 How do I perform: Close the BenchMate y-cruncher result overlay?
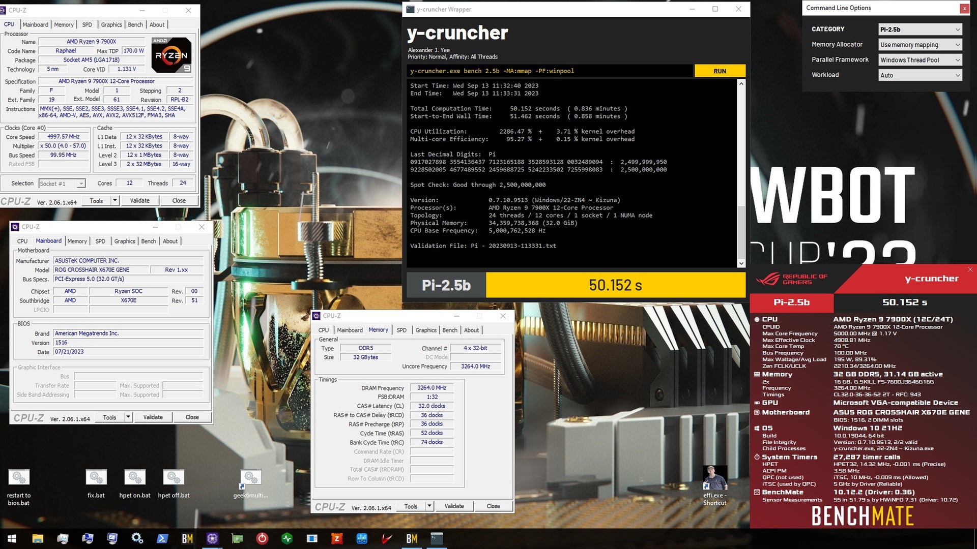click(x=970, y=269)
